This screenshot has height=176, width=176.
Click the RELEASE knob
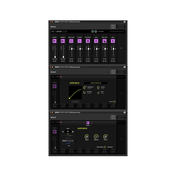(x=85, y=92)
